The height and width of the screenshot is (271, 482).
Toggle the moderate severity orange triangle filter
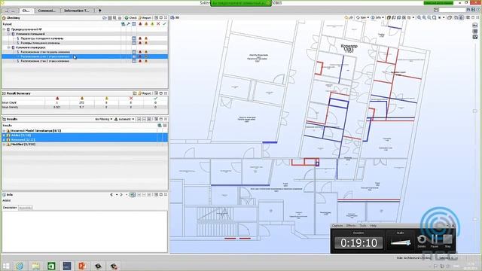pos(146,23)
